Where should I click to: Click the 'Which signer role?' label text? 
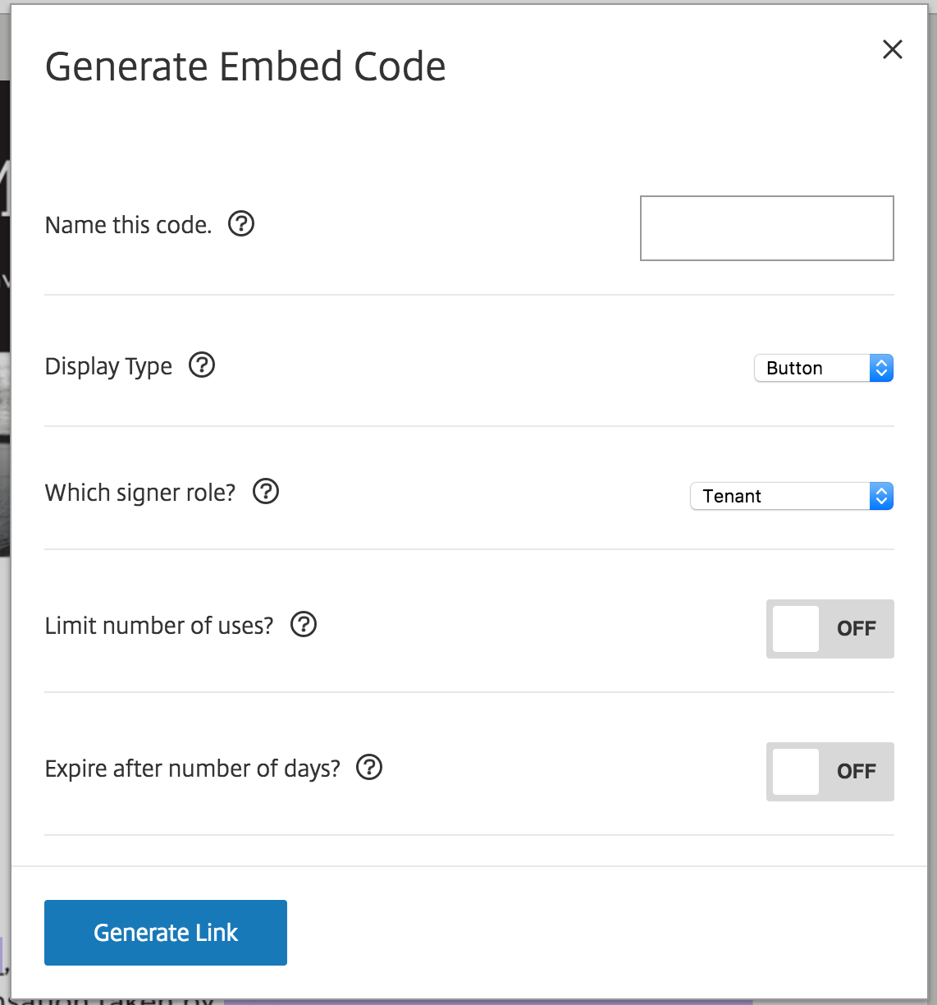coord(139,492)
